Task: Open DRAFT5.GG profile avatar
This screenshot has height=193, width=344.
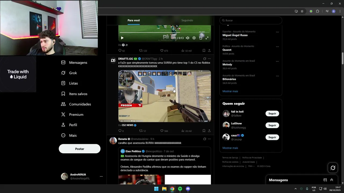Action: click(113, 60)
